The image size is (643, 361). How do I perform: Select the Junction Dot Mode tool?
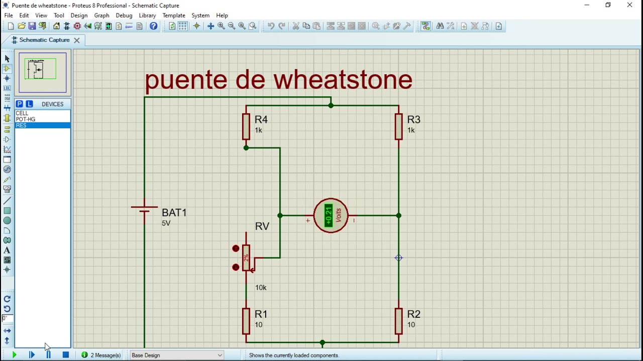pyautogui.click(x=7, y=79)
